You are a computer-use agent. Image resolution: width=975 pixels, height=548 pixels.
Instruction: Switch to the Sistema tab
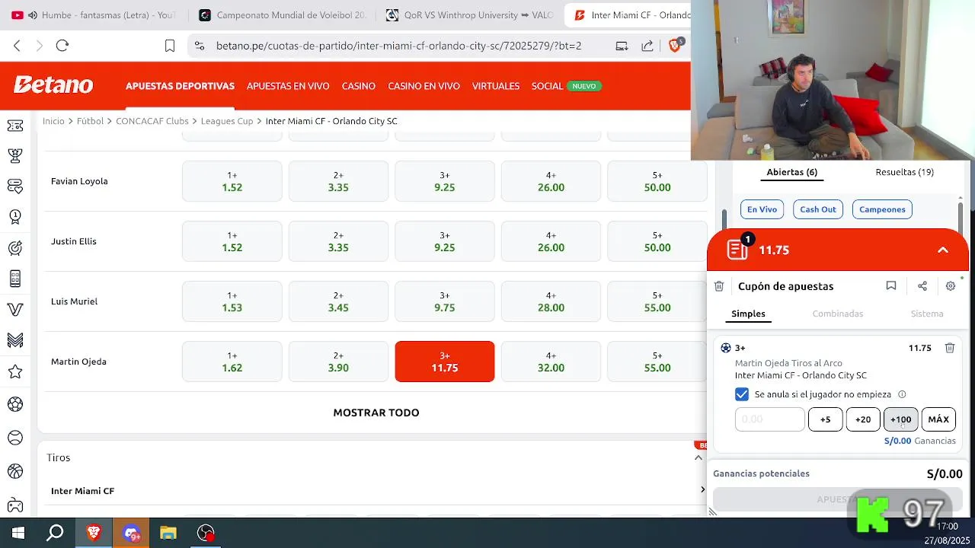pos(927,314)
